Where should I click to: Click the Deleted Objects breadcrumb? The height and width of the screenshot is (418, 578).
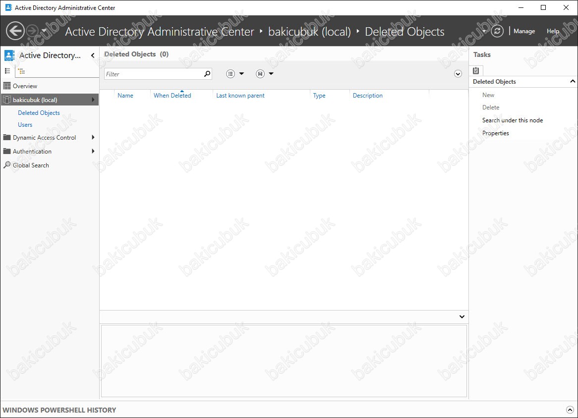click(x=405, y=32)
